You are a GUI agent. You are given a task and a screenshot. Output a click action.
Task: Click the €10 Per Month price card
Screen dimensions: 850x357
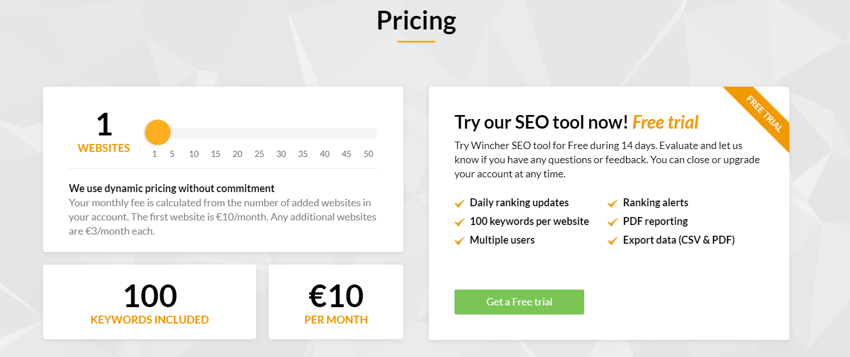336,302
